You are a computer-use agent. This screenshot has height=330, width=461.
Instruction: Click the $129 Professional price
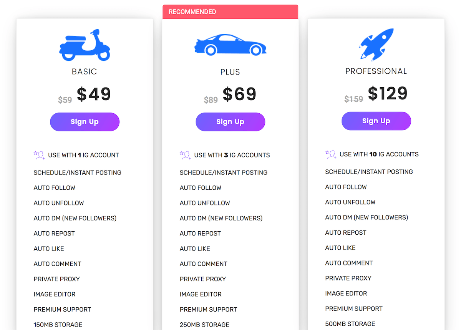(388, 94)
